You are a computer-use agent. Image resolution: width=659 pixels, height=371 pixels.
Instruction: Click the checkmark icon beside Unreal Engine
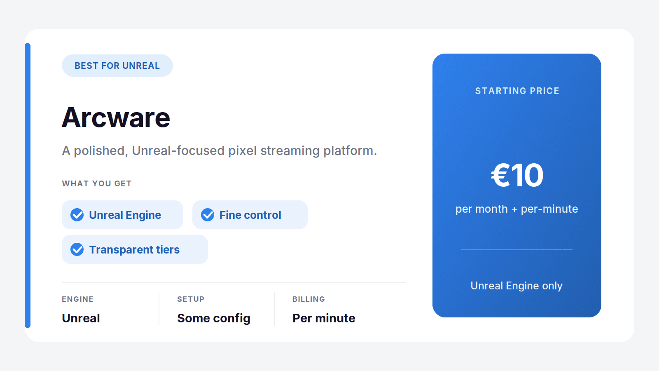(77, 215)
